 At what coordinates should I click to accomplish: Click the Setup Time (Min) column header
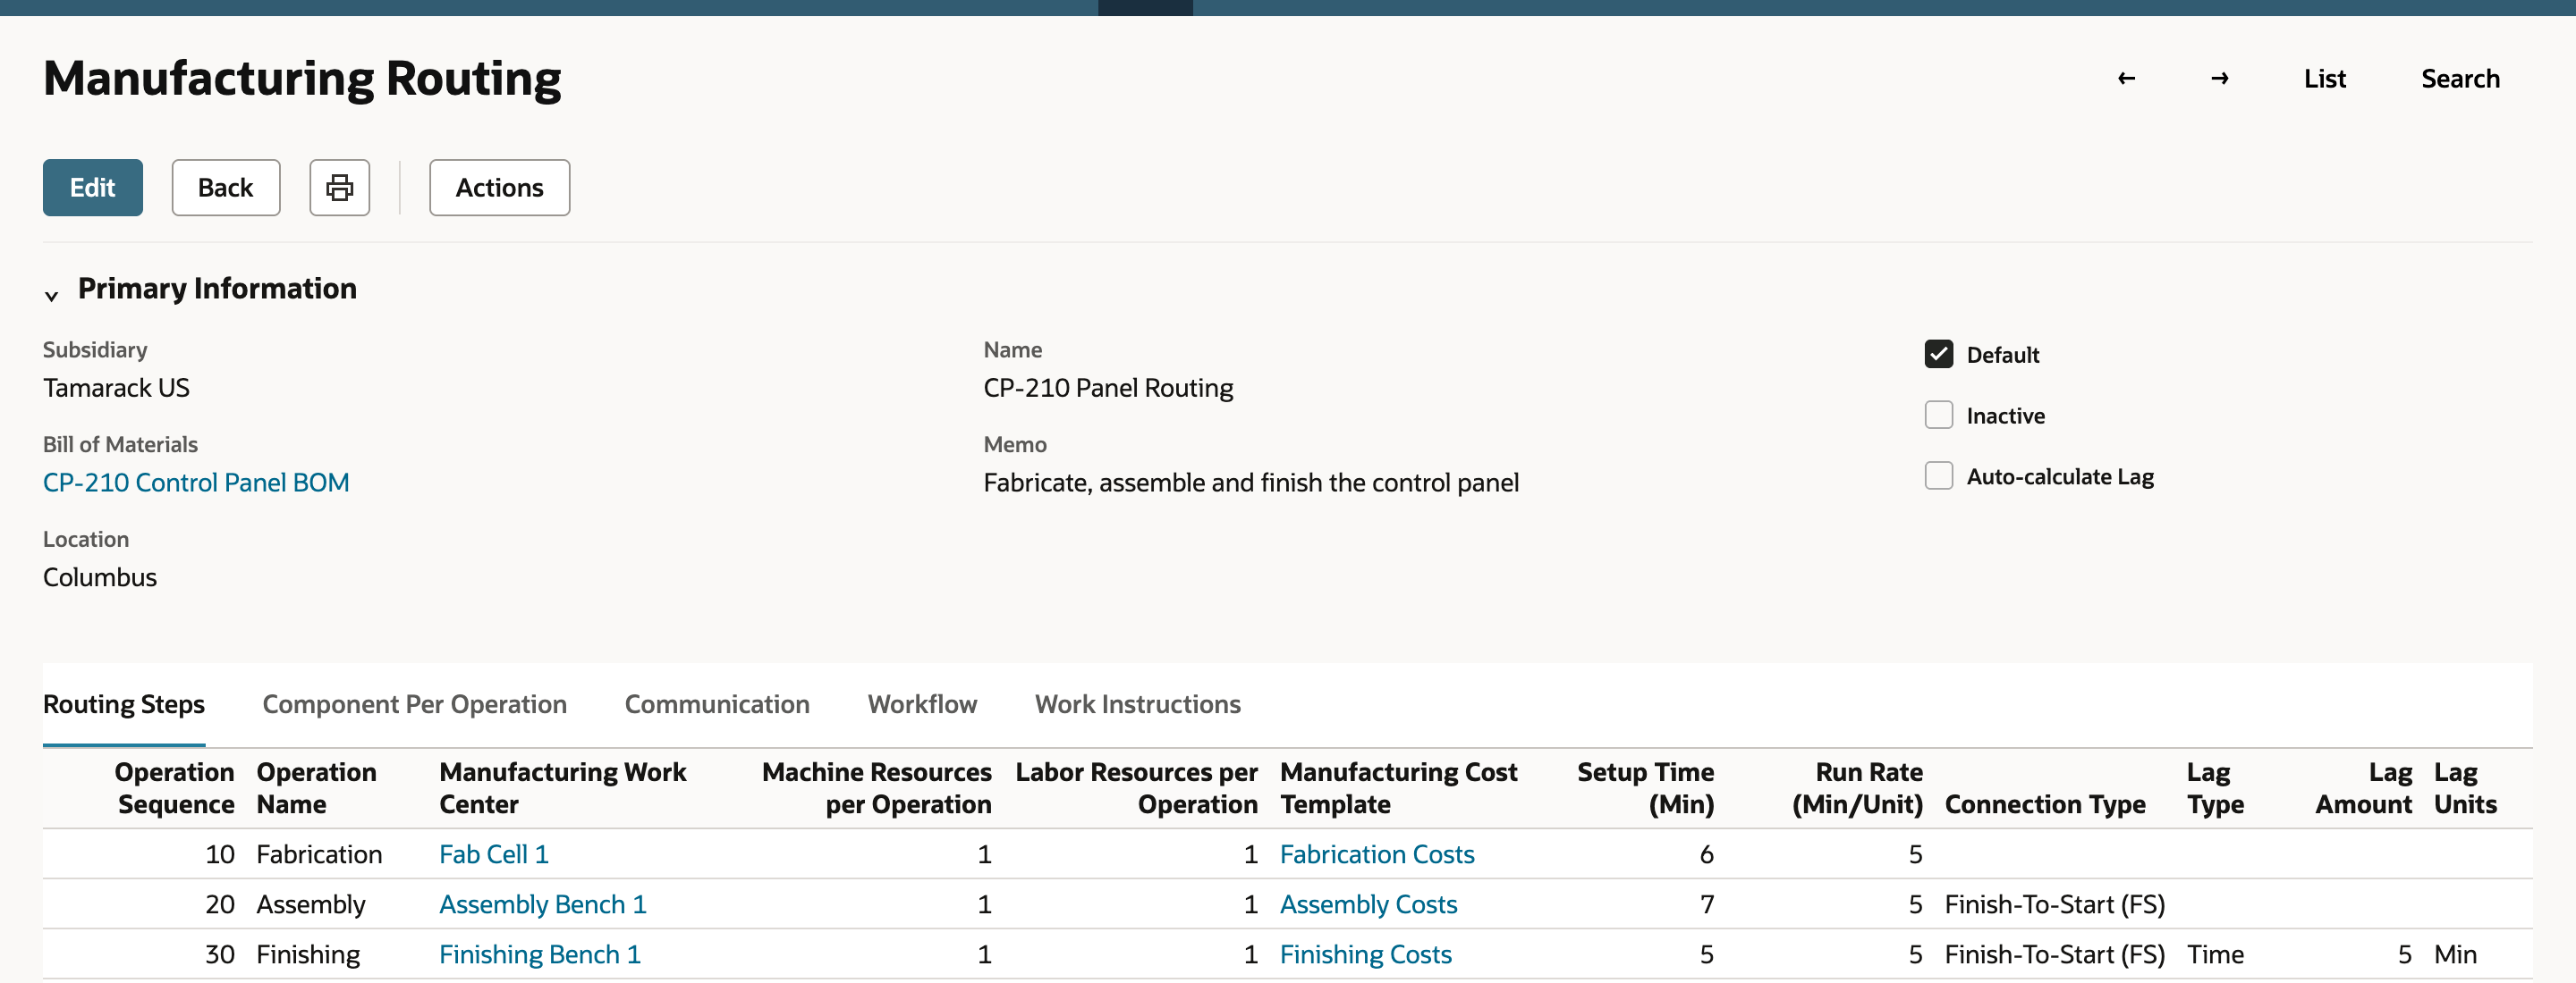1645,788
